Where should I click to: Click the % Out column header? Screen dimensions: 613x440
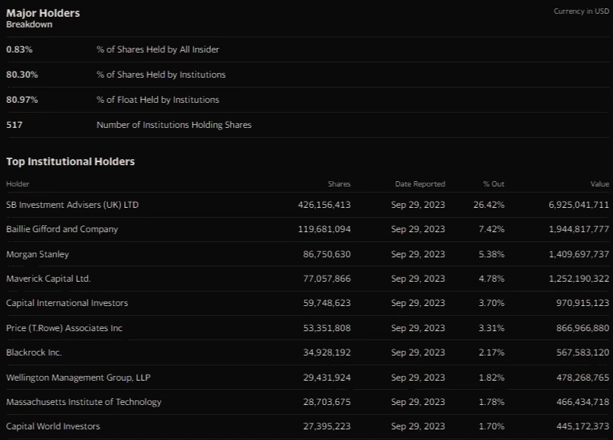point(493,183)
